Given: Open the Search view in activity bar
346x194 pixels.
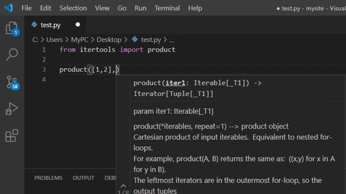Looking at the screenshot, I should [12, 54].
